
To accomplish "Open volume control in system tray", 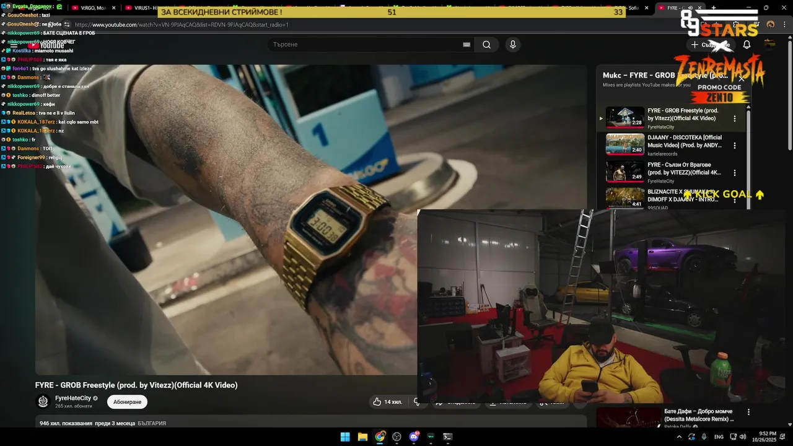I will click(x=742, y=437).
